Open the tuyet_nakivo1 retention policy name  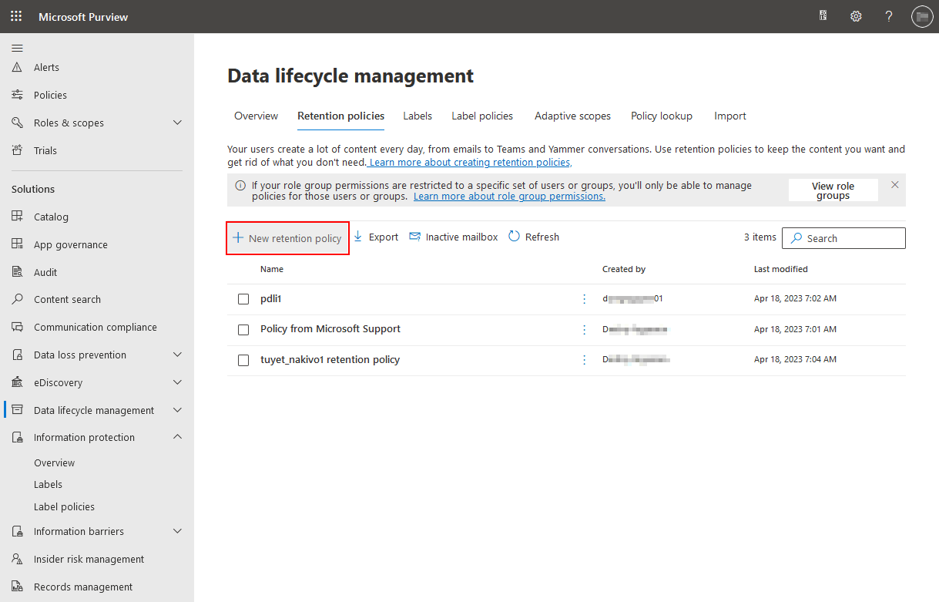coord(330,359)
